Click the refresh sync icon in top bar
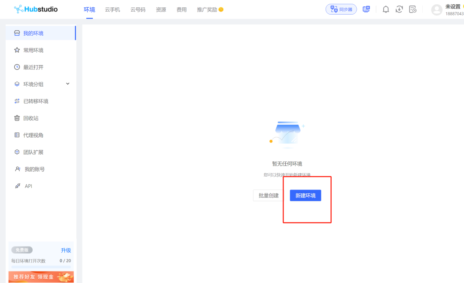Image resolution: width=464 pixels, height=283 pixels. tap(399, 9)
